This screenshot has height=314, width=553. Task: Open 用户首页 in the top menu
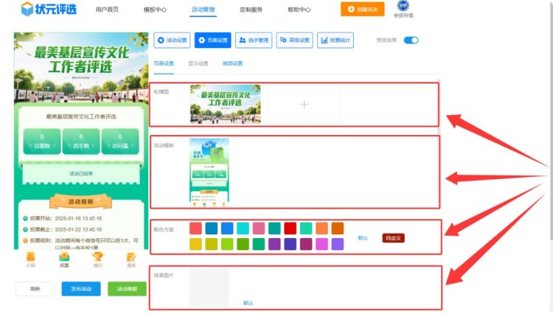[107, 10]
